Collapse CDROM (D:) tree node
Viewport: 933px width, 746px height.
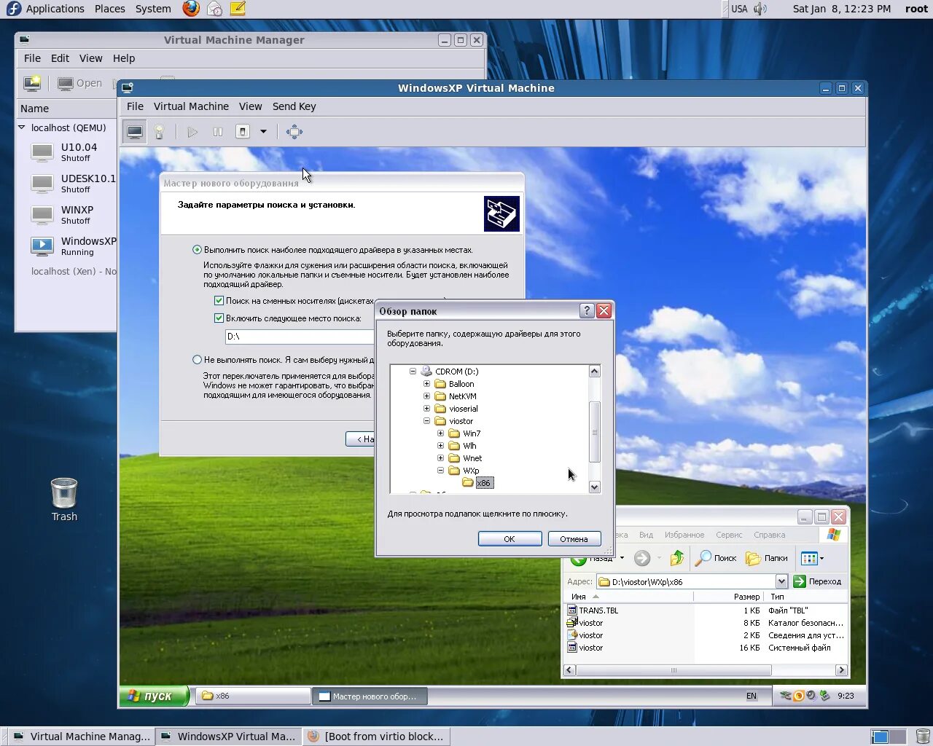point(413,372)
